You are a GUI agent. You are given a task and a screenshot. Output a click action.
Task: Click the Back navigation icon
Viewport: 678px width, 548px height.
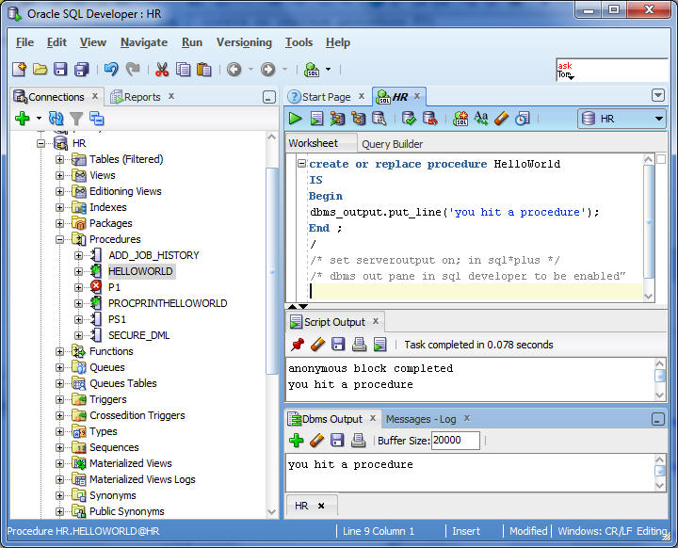pyautogui.click(x=234, y=69)
